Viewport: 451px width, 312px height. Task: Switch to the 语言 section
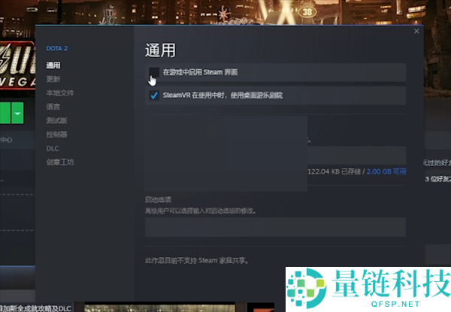[x=53, y=107]
